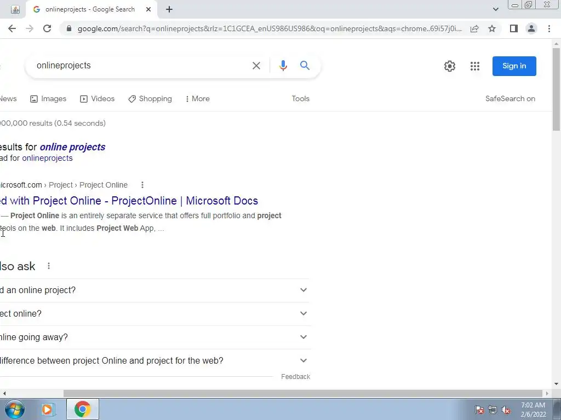Open result options next to Project Online breadcrumb

[142, 185]
